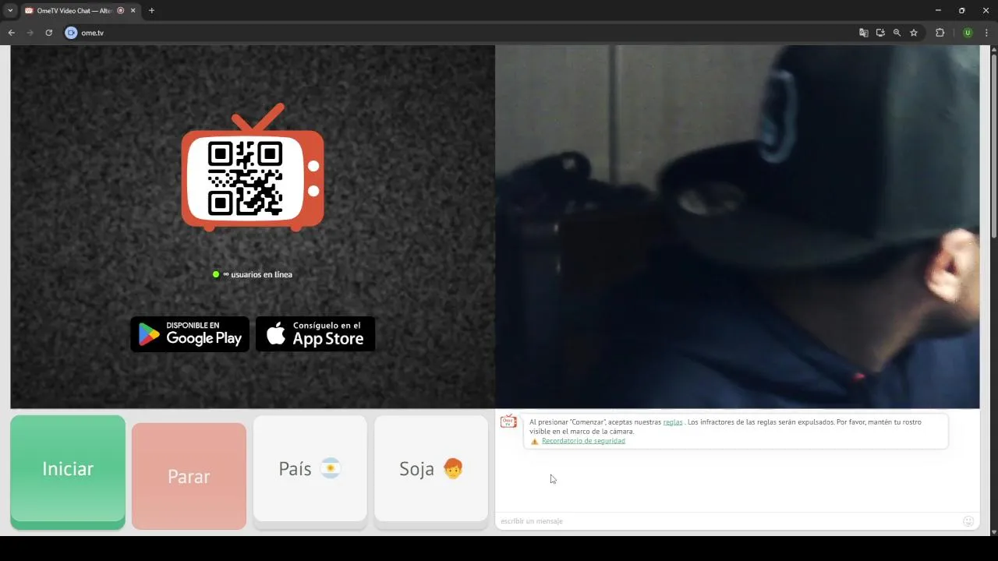Open the emoji picker in chat

(x=968, y=520)
